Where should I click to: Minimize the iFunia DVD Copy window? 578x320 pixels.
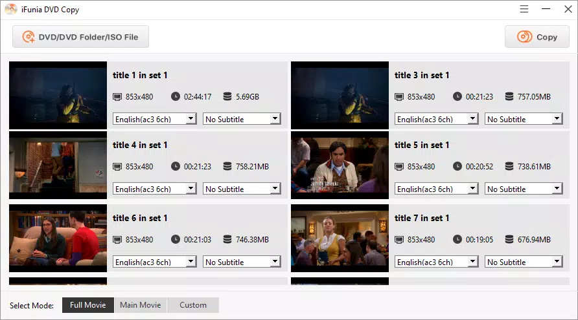(x=546, y=9)
